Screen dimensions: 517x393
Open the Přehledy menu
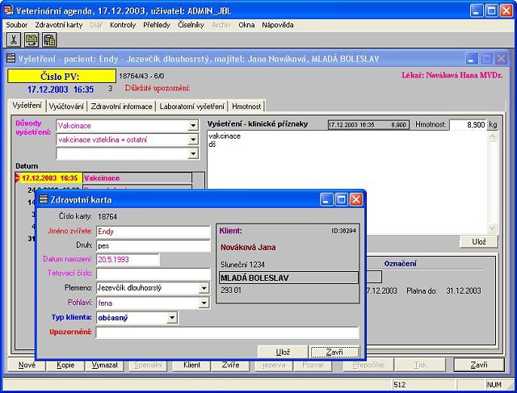[157, 25]
